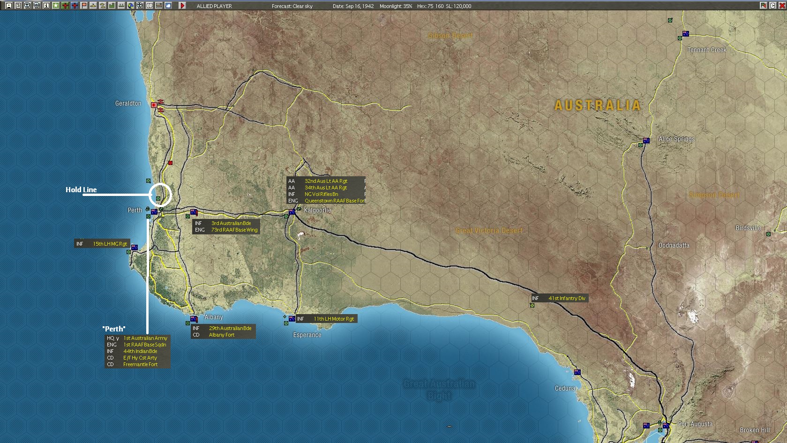The image size is (787, 443).
Task: Click the Port Augusta city name
Action: point(695,424)
